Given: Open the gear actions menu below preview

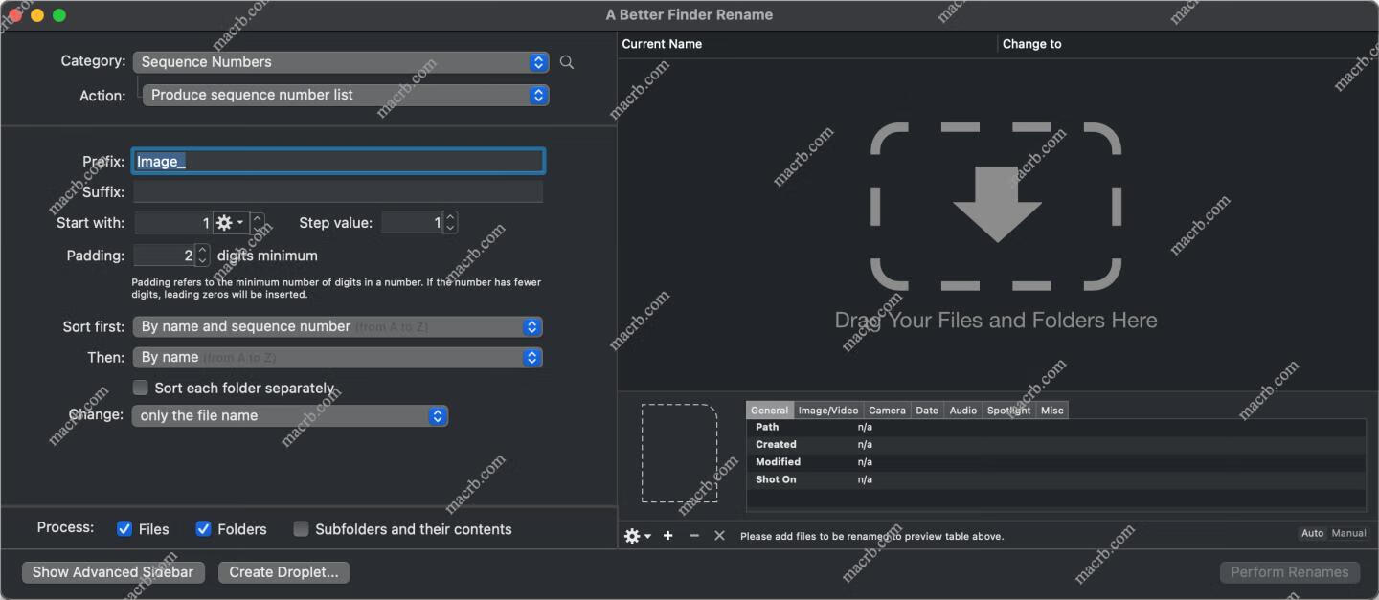Looking at the screenshot, I should pyautogui.click(x=637, y=536).
